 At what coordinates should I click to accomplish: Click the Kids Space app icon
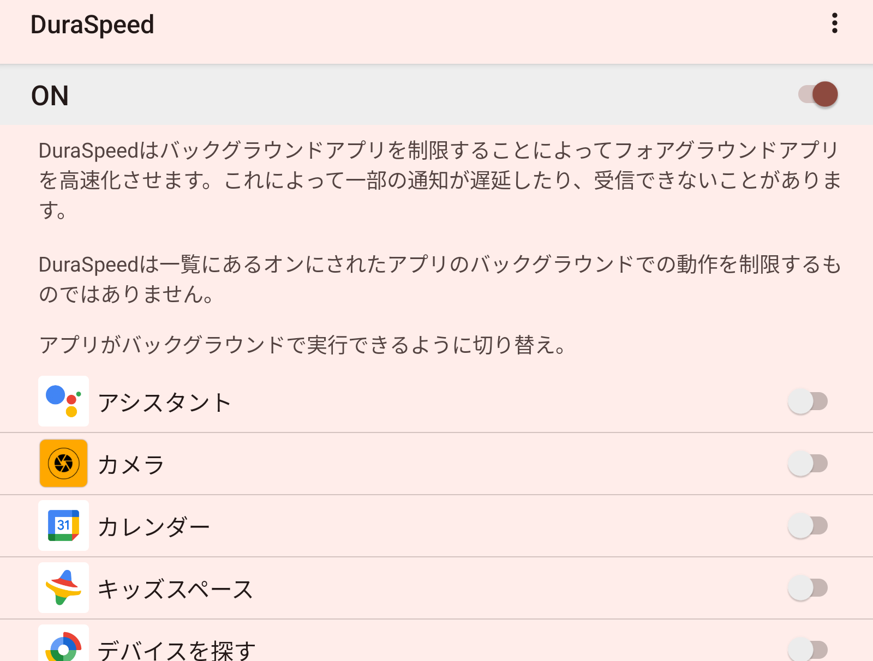tap(63, 588)
